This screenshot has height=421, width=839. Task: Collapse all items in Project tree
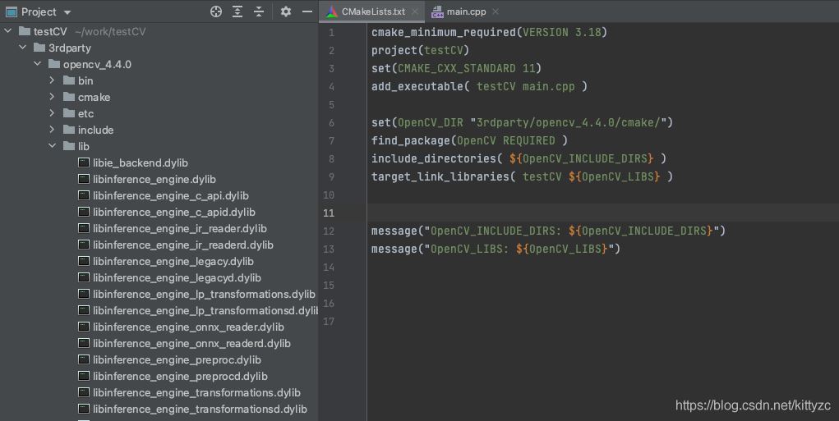pyautogui.click(x=259, y=11)
